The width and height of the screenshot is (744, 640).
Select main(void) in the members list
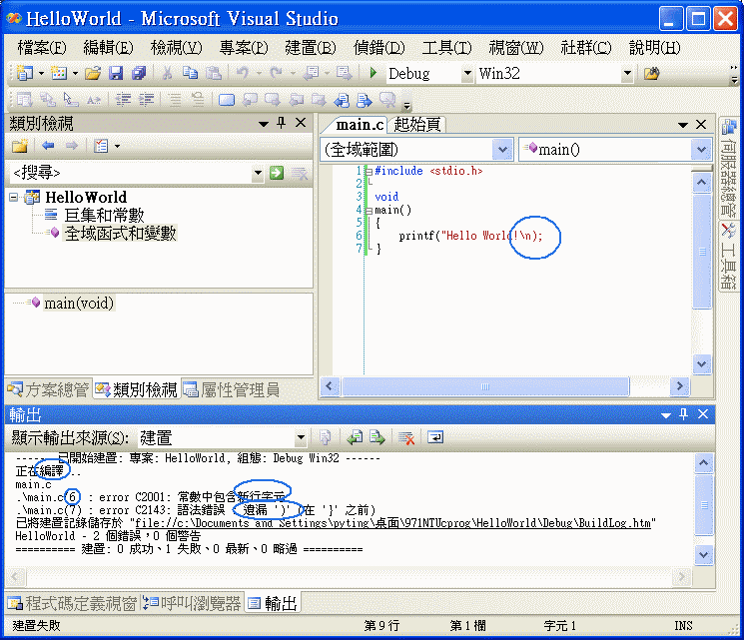pyautogui.click(x=79, y=304)
